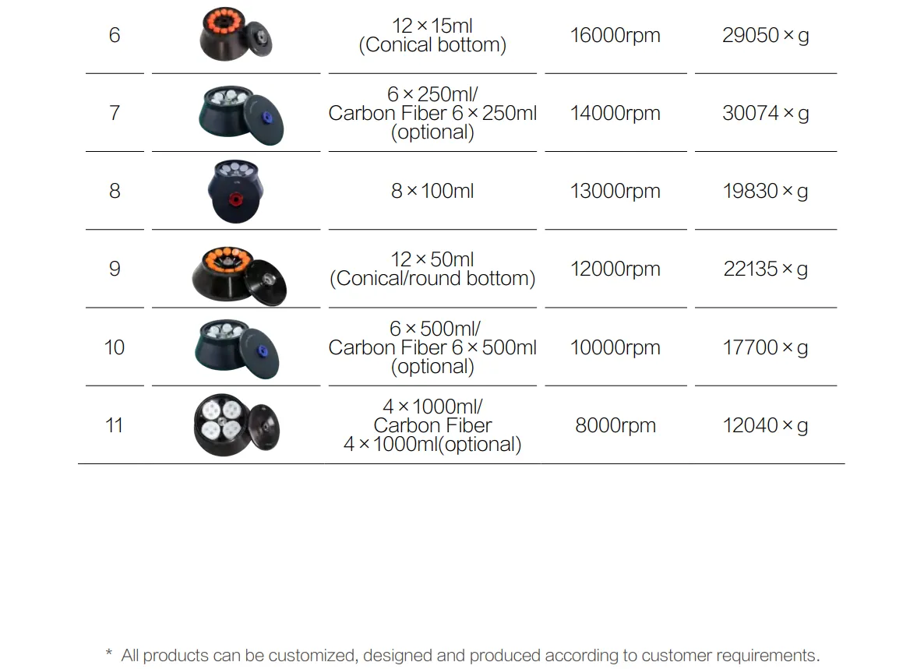Click the 6×500ml rotor image
Image resolution: width=924 pixels, height=669 pixels.
click(237, 347)
